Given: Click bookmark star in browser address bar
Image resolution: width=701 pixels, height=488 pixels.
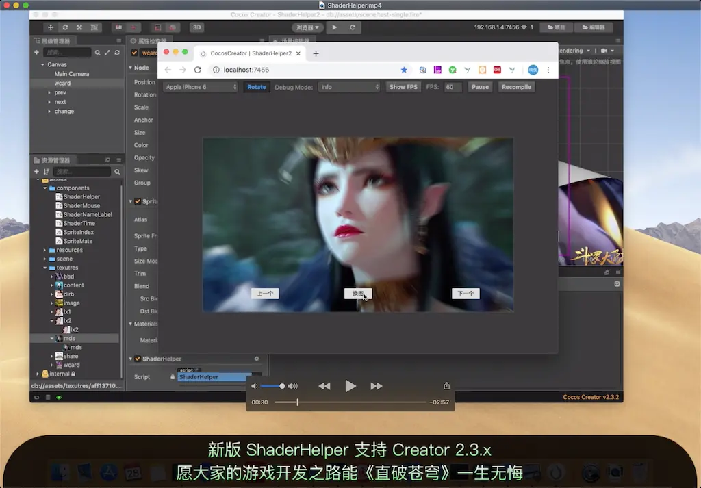Looking at the screenshot, I should (x=404, y=70).
